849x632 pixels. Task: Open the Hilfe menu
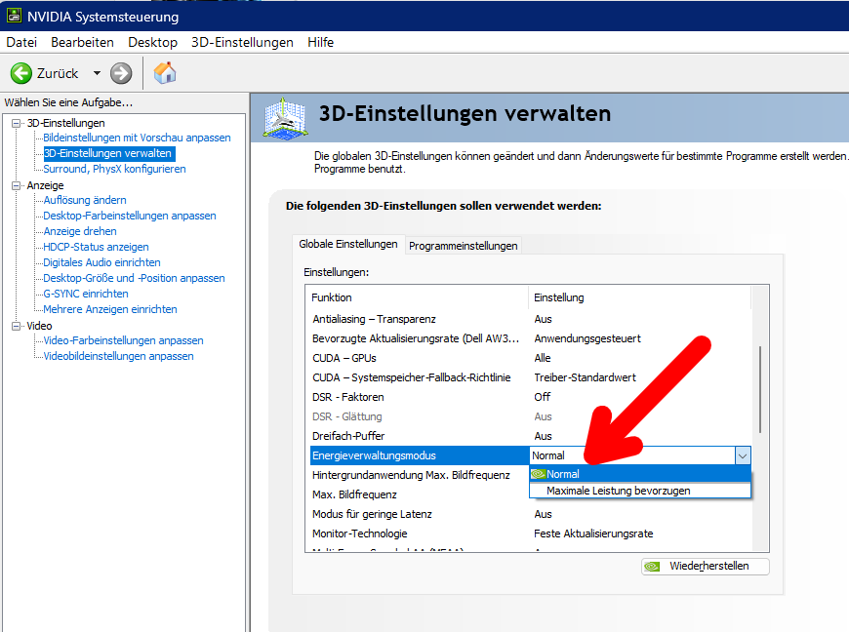[x=320, y=42]
